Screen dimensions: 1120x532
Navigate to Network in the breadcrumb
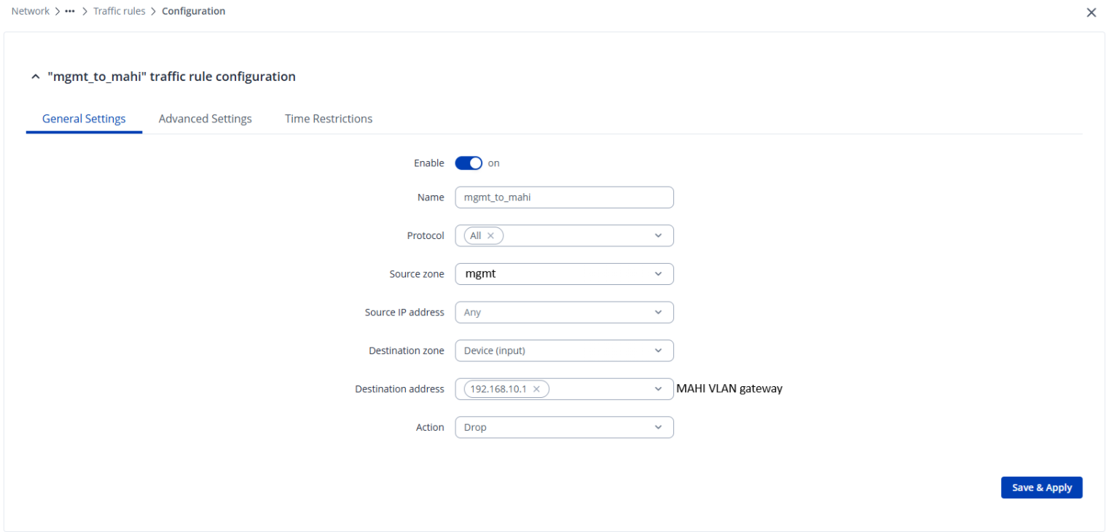tap(31, 12)
